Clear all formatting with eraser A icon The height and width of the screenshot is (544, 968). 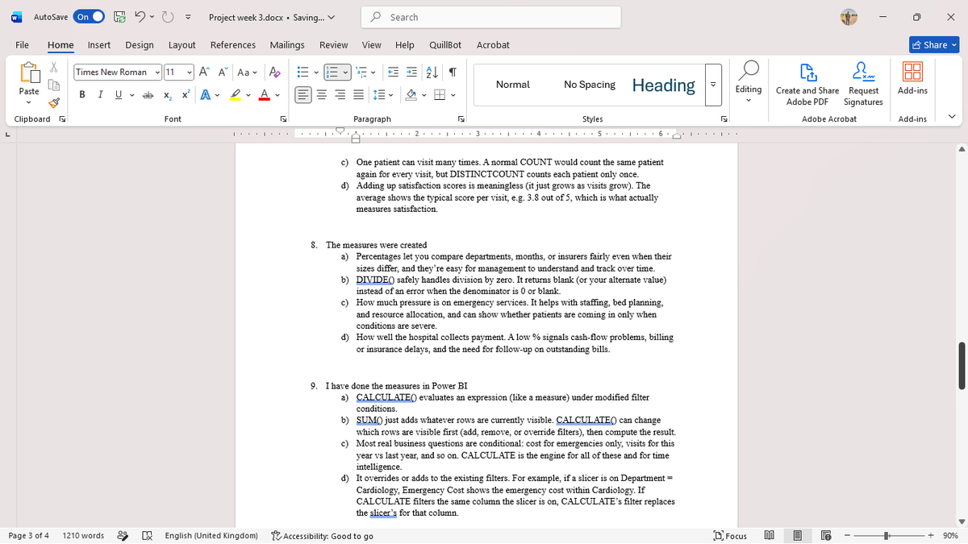[x=274, y=72]
